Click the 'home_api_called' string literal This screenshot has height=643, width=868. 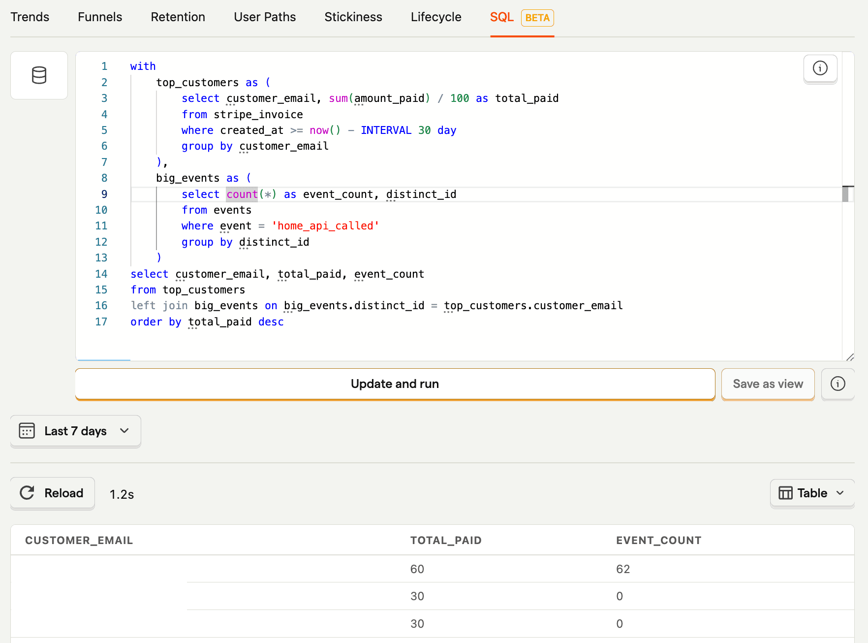pyautogui.click(x=325, y=226)
